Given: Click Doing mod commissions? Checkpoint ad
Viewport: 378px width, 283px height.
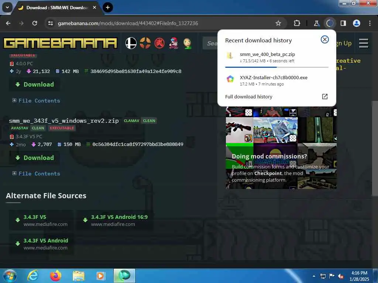Looking at the screenshot, I should pyautogui.click(x=281, y=147).
